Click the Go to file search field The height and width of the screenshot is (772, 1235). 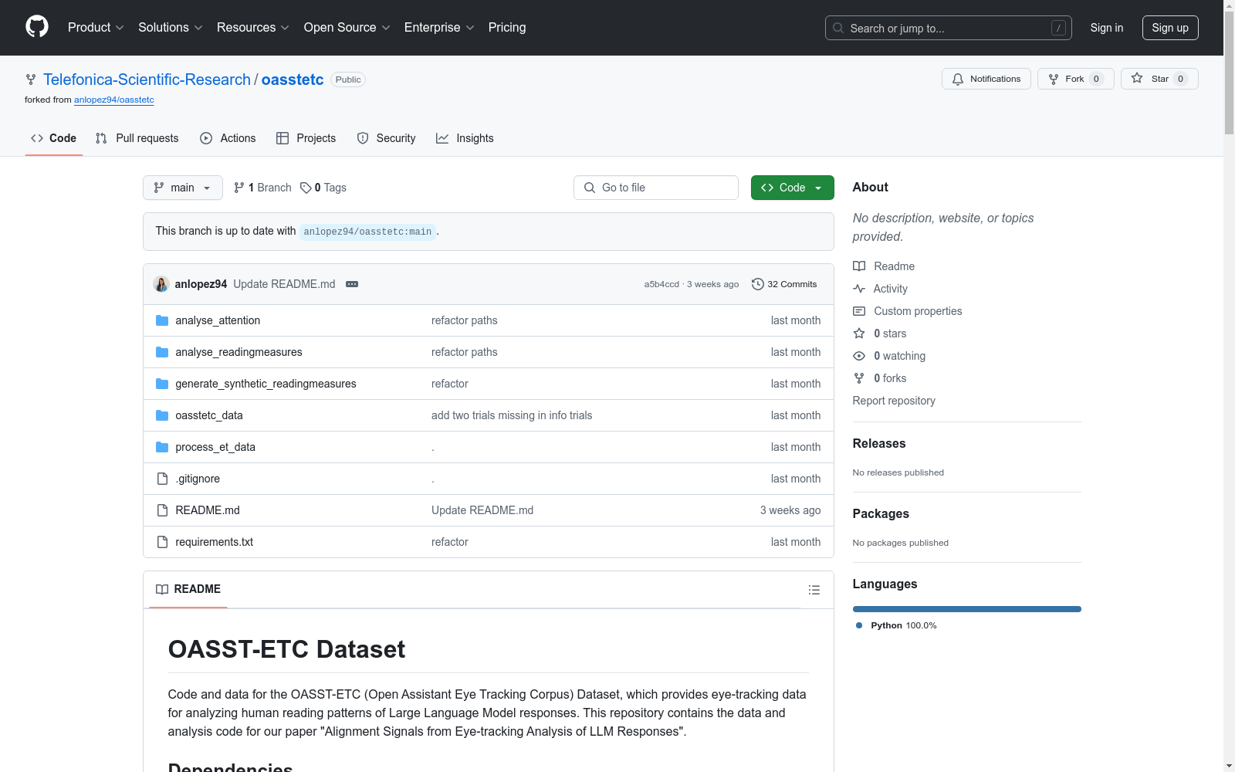(656, 188)
